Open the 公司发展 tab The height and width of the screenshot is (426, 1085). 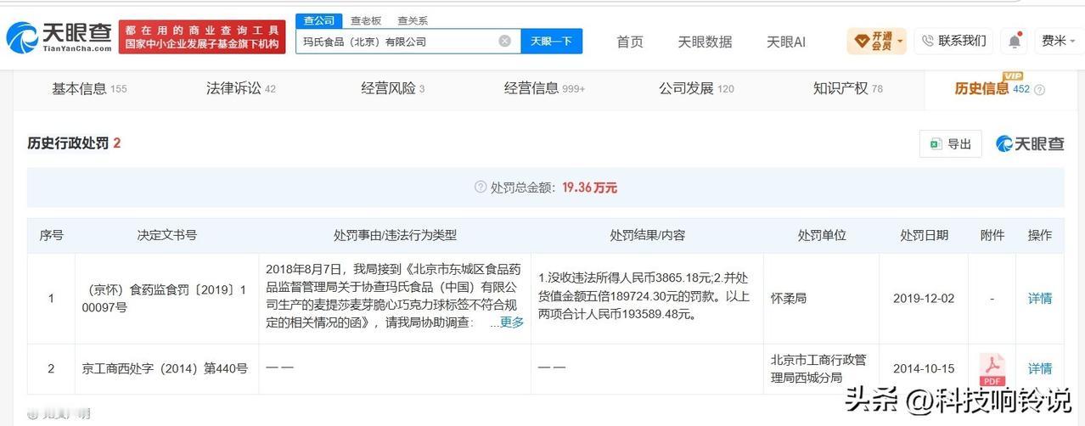coord(696,88)
